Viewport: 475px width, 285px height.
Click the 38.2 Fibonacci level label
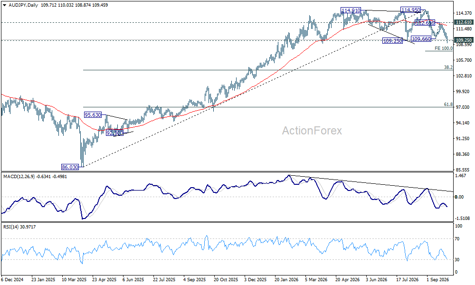point(448,67)
